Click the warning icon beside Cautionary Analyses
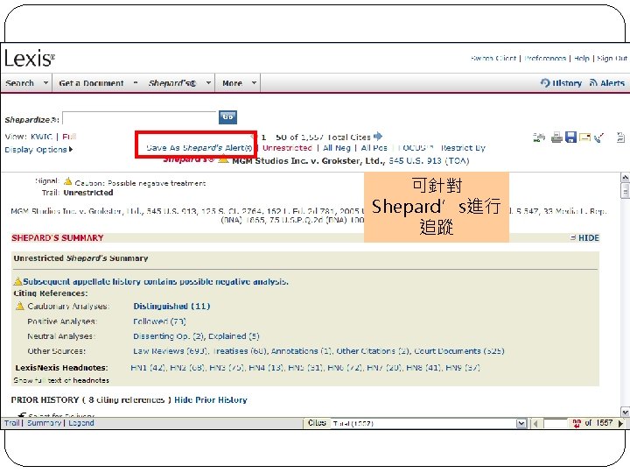Image resolution: width=630 pixels, height=473 pixels. 19,306
